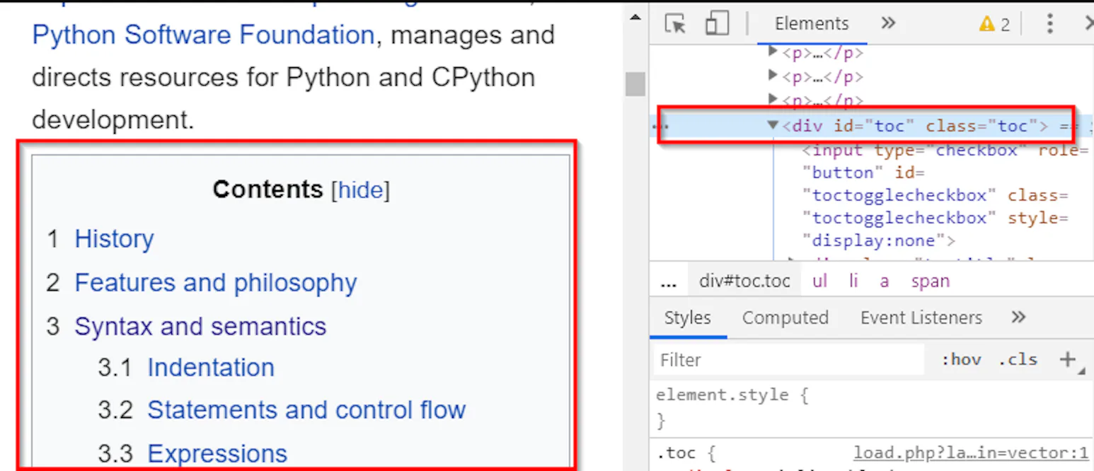Open the load.php stylesheet source link
The height and width of the screenshot is (471, 1094).
970,453
